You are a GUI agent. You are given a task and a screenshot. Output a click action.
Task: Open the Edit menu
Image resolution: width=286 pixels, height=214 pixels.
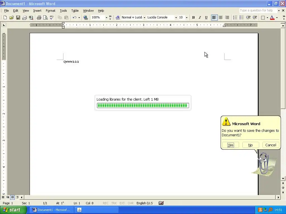click(x=16, y=11)
